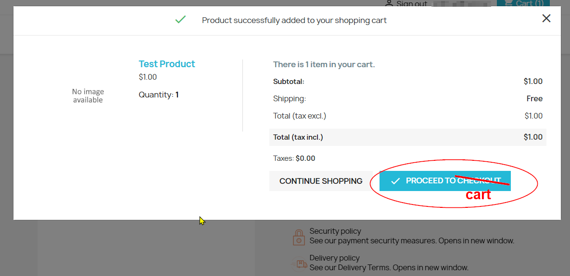Click the 'Product successfully added' header message
The image size is (570, 276).
tap(294, 20)
